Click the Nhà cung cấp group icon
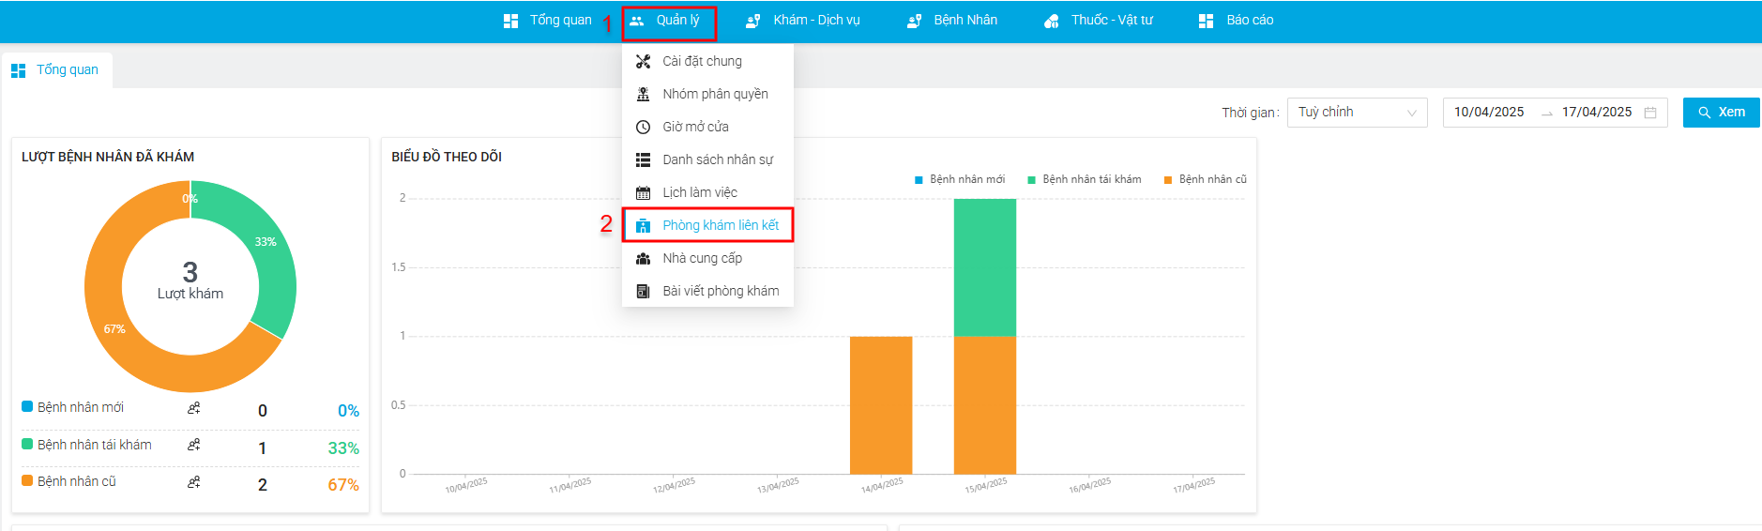Screen dimensions: 1762x531 pos(643,258)
